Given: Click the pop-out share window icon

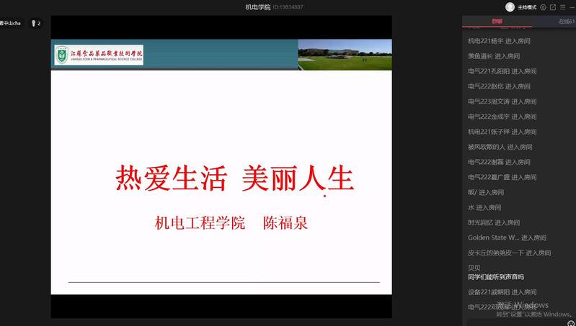Looking at the screenshot, I should [x=552, y=7].
